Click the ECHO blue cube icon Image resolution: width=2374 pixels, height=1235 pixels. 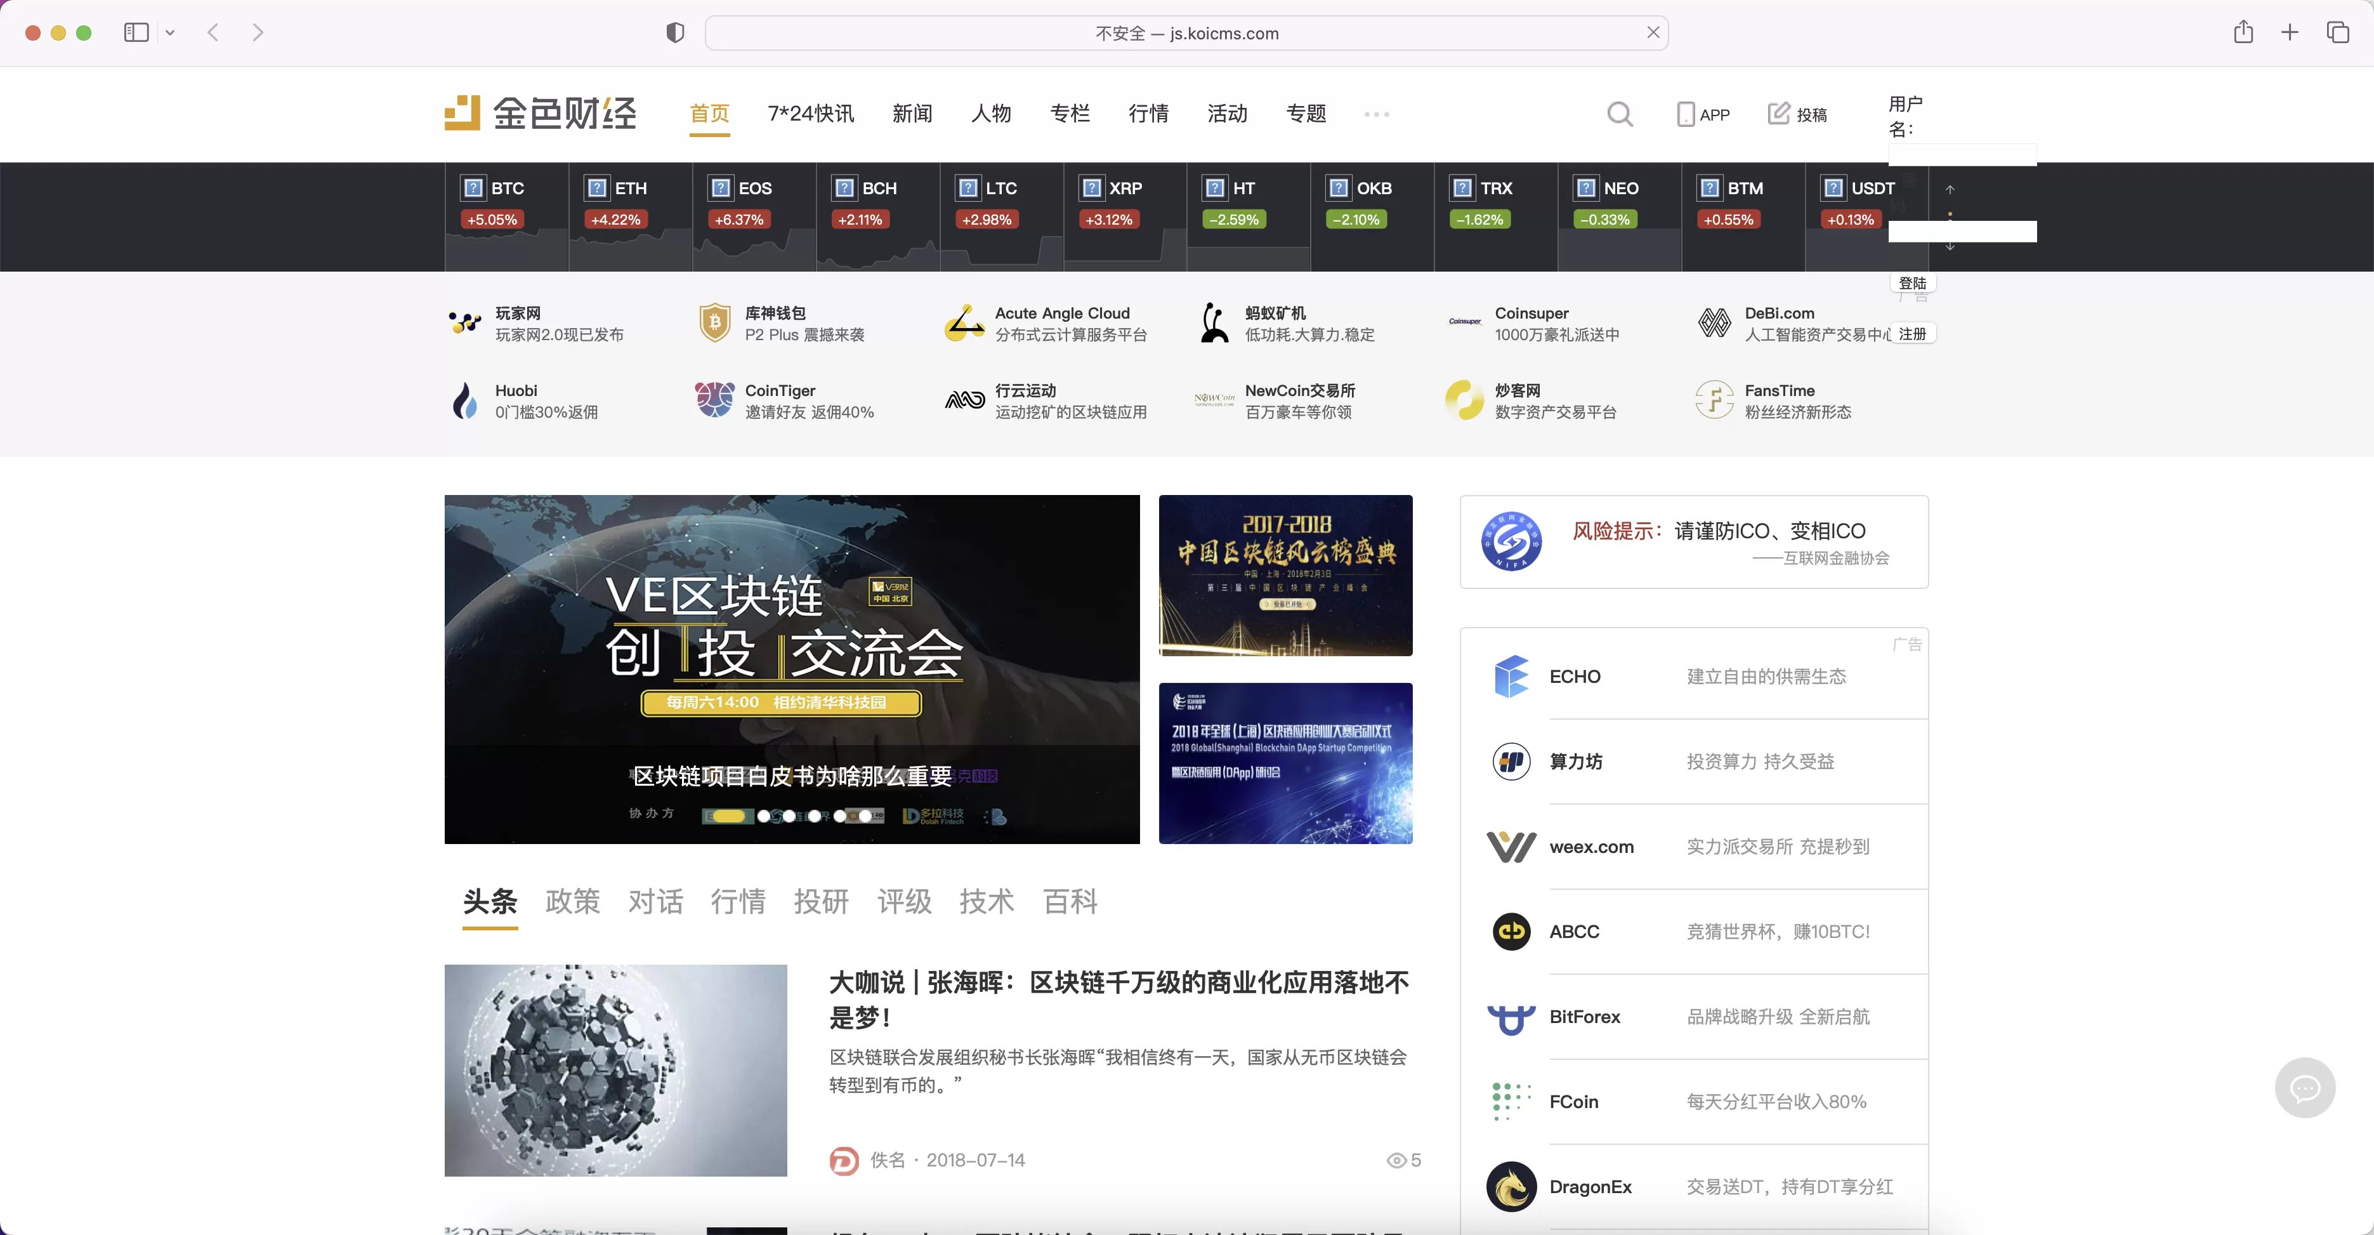(1511, 677)
